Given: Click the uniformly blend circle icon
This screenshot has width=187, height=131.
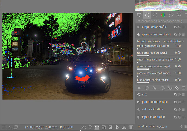Looking at the screenshot, I should point(147,88).
